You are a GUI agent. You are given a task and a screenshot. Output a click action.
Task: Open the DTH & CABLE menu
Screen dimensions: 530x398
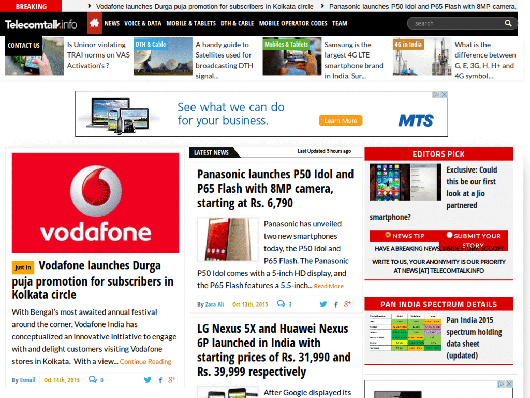(237, 23)
